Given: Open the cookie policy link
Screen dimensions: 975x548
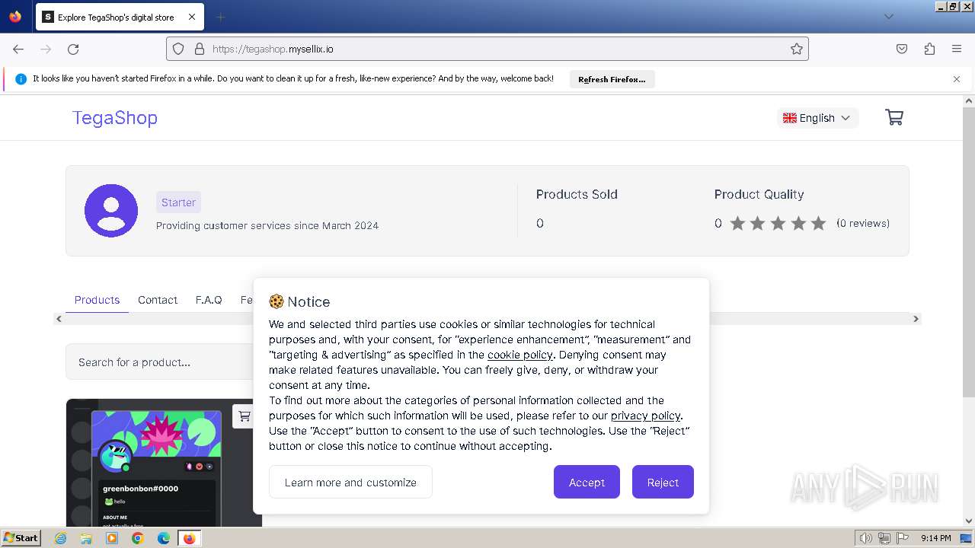Looking at the screenshot, I should [x=520, y=355].
